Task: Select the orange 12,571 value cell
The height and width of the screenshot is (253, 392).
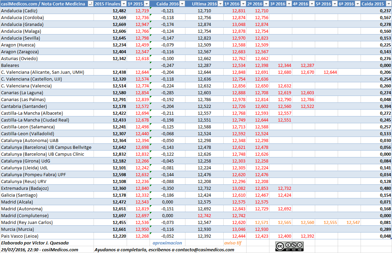Action: [258, 222]
